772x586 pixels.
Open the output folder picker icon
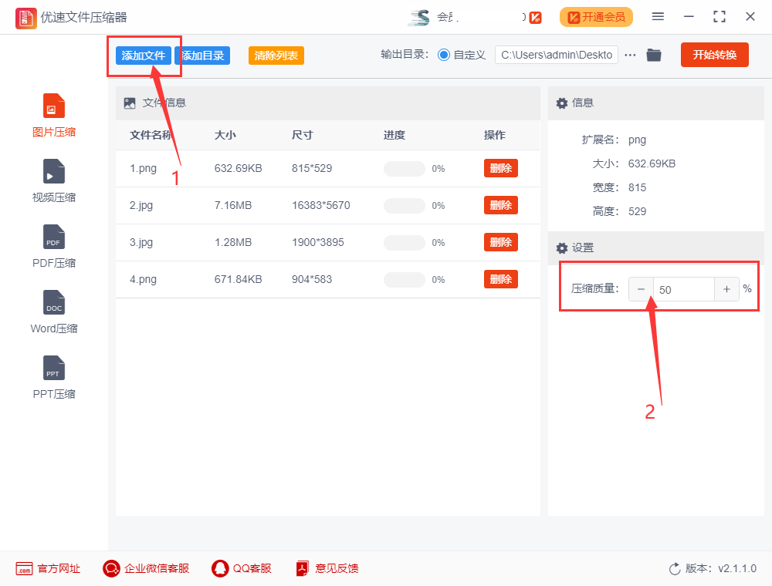[x=654, y=54]
